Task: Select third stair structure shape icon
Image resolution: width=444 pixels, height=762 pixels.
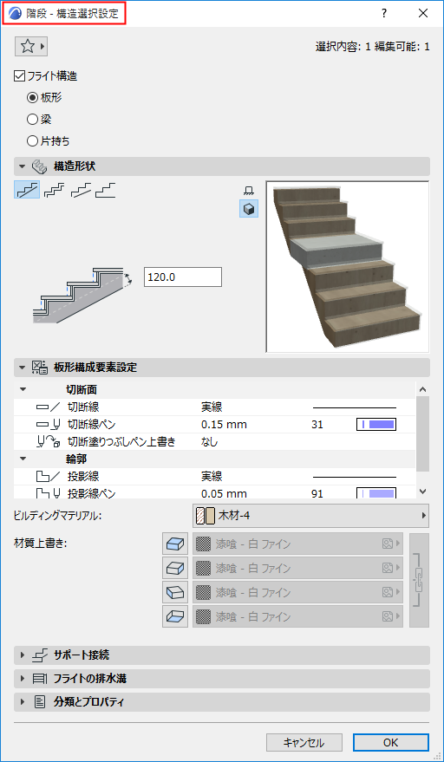Action: click(x=82, y=191)
